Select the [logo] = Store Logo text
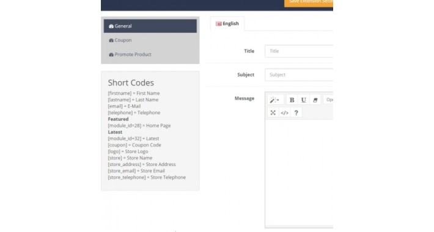434x232 pixels. point(128,151)
